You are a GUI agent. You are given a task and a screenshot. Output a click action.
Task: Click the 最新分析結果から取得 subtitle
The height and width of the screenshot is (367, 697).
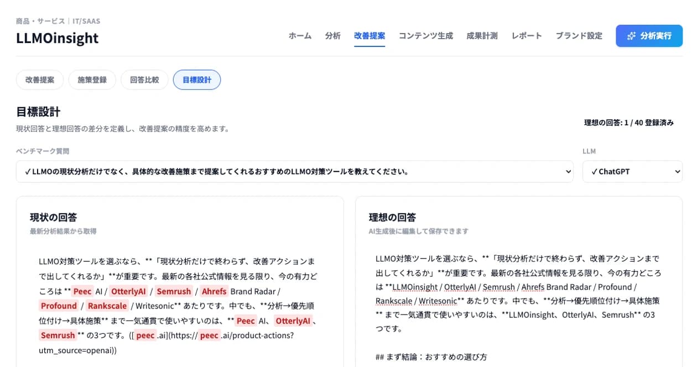click(63, 231)
